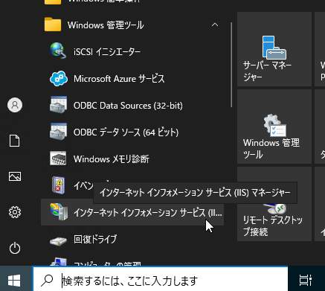The height and width of the screenshot is (291, 325).
Task: Open 回復ドライブ drive icon
Action: [58, 240]
